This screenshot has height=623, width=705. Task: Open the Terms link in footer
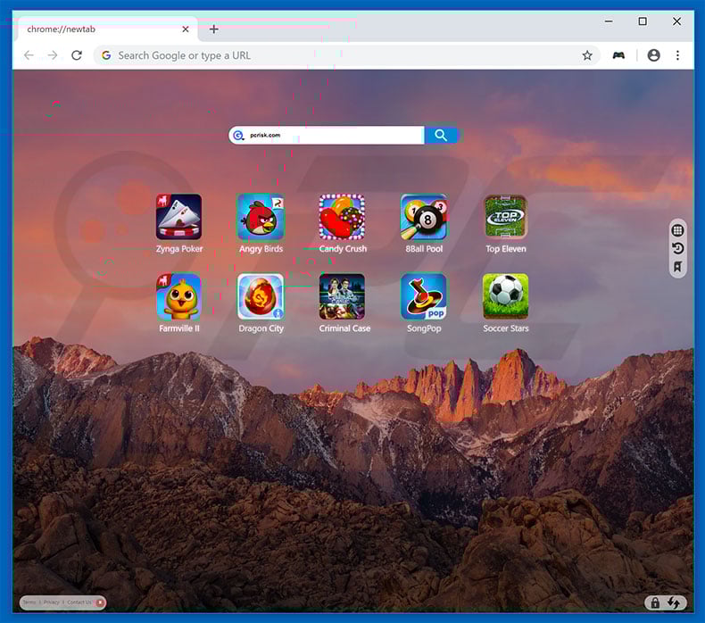click(29, 602)
